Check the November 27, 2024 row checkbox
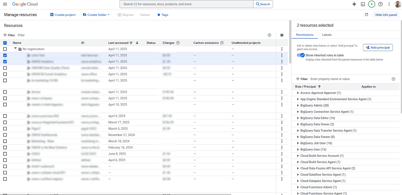Screen dimensions: 402x195 5,135
